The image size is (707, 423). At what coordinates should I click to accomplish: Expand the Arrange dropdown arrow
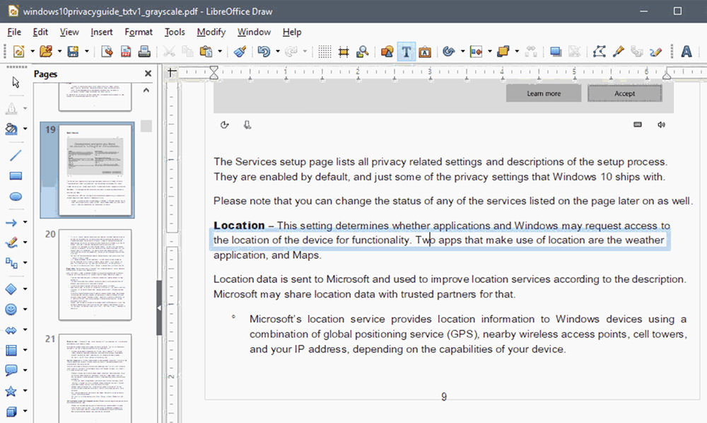click(x=517, y=52)
